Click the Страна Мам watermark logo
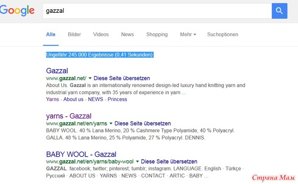The height and width of the screenshot is (184, 298). point(273,178)
